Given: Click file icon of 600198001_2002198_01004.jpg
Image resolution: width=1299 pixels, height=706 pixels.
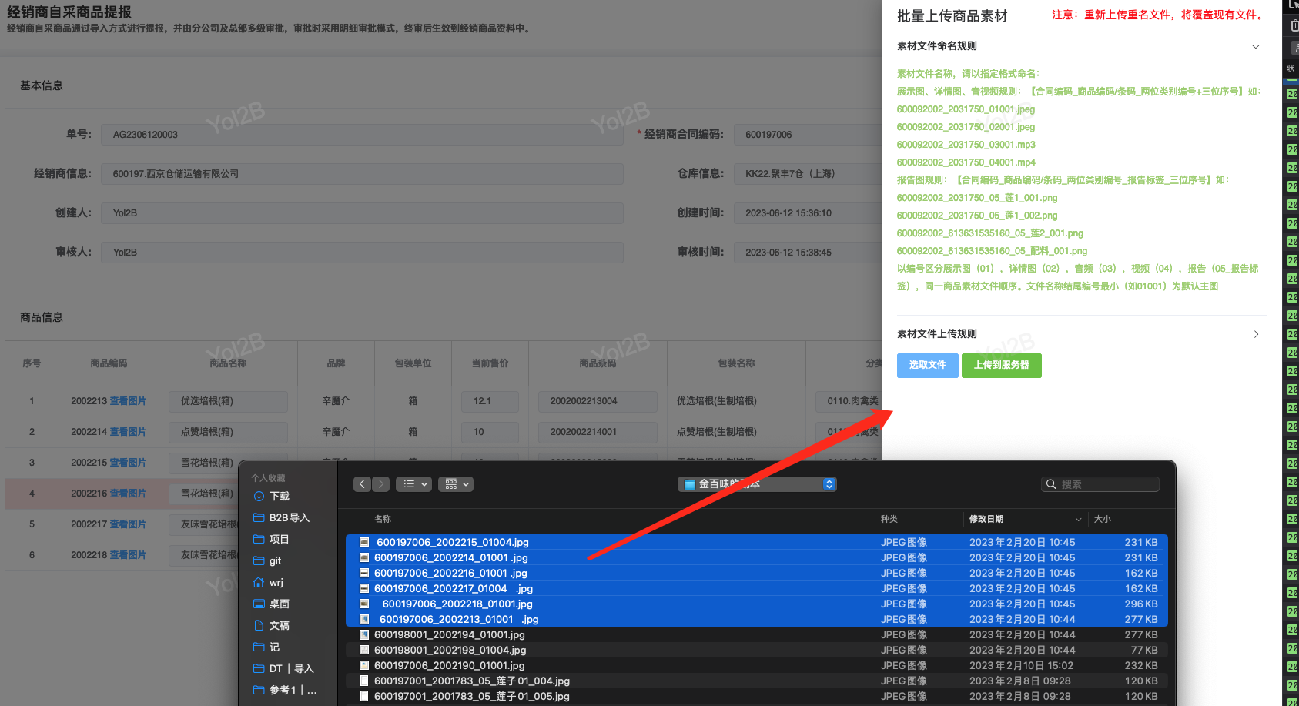Looking at the screenshot, I should tap(364, 651).
